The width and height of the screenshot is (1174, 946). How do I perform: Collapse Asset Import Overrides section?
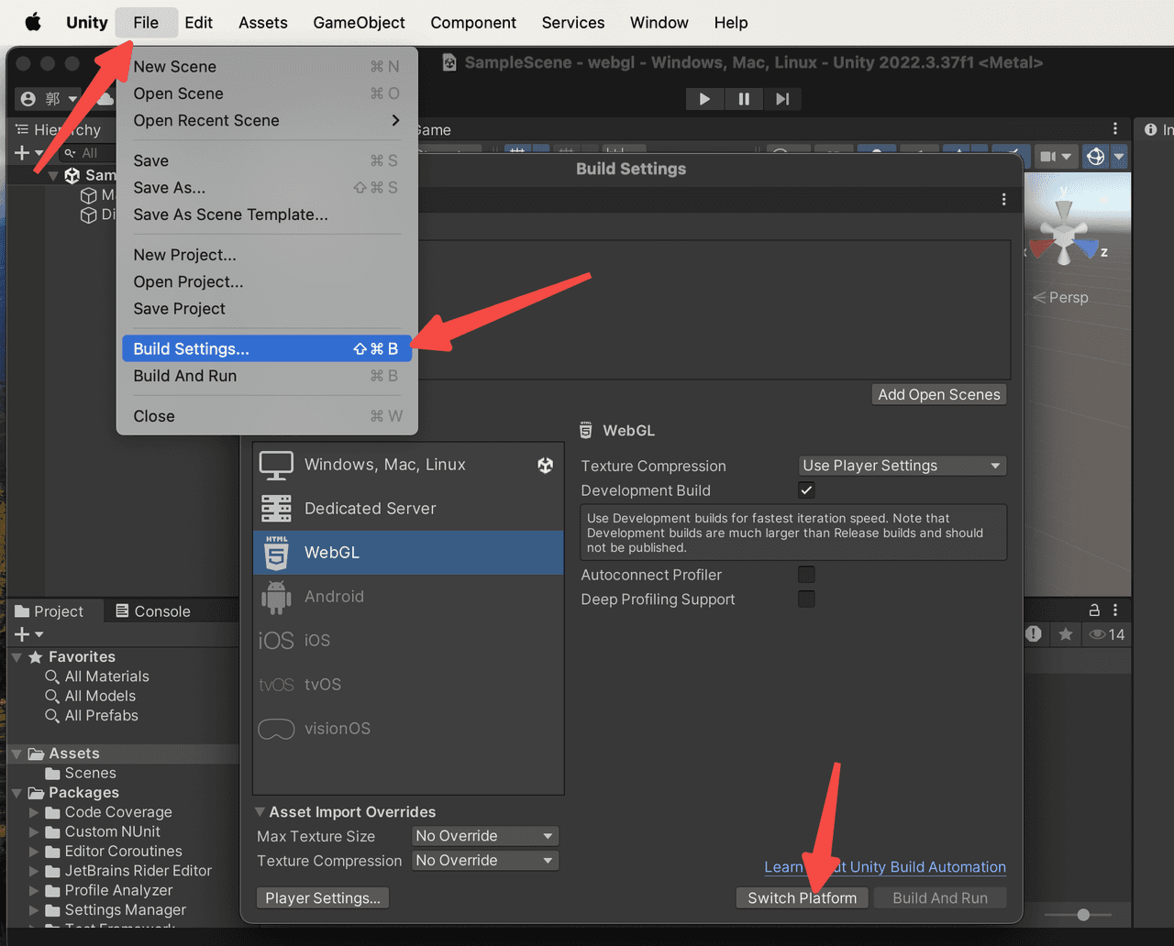(x=260, y=812)
